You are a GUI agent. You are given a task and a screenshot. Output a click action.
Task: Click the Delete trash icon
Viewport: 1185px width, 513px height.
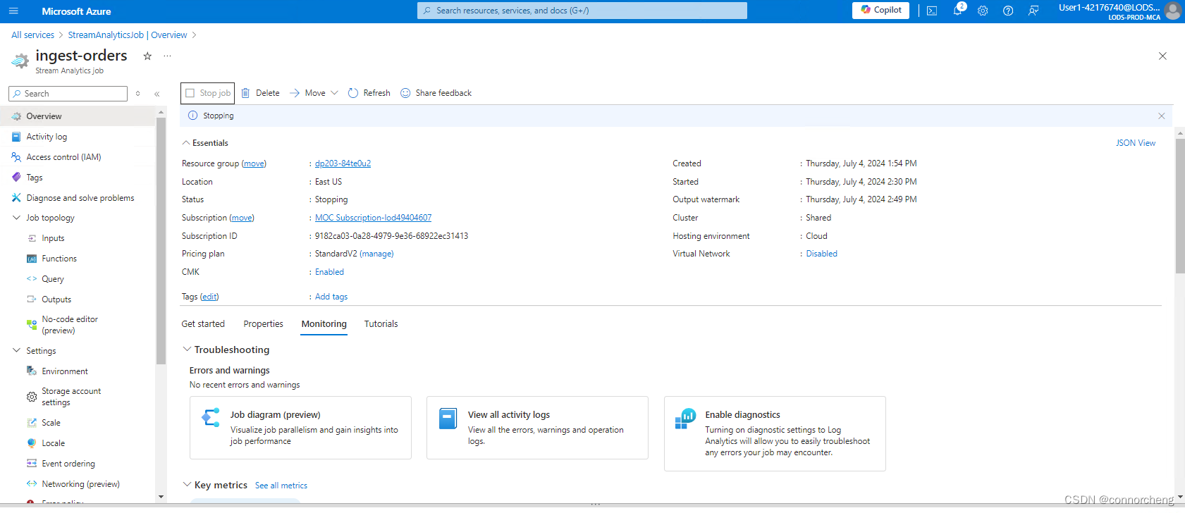(245, 93)
